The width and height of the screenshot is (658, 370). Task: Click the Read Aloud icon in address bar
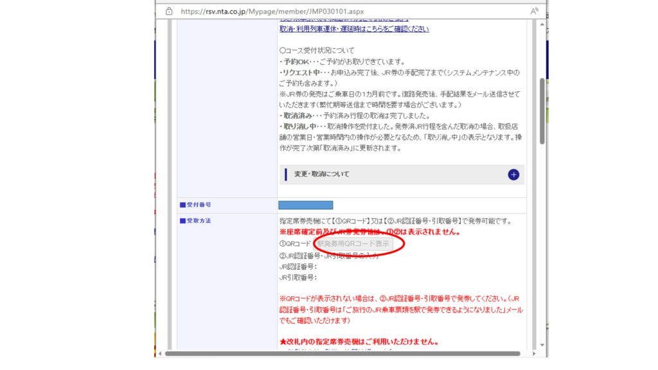534,11
